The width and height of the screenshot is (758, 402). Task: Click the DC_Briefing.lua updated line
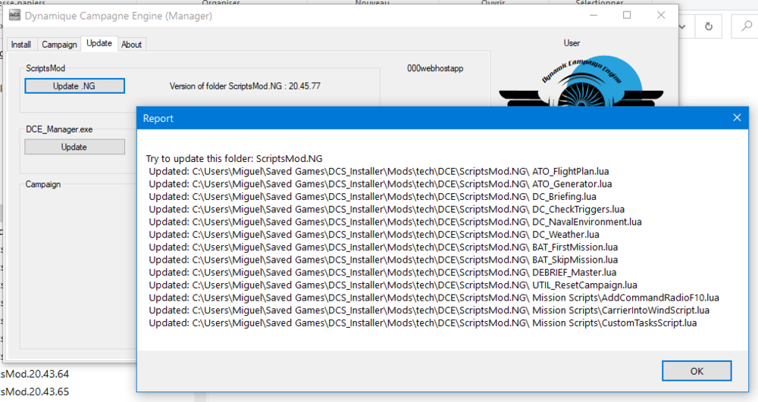click(x=372, y=196)
